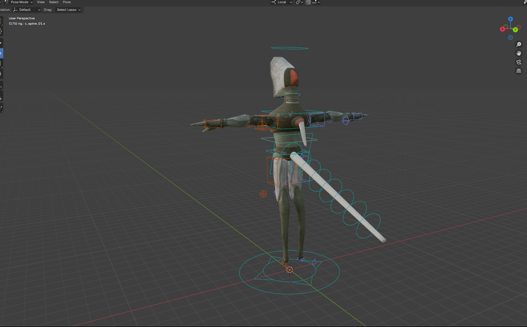527x327 pixels.
Task: Select the blue circle control on right forearm
Action: click(x=346, y=120)
